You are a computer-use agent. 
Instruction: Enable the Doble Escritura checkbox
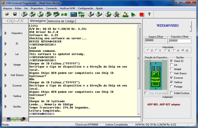tap(171, 93)
